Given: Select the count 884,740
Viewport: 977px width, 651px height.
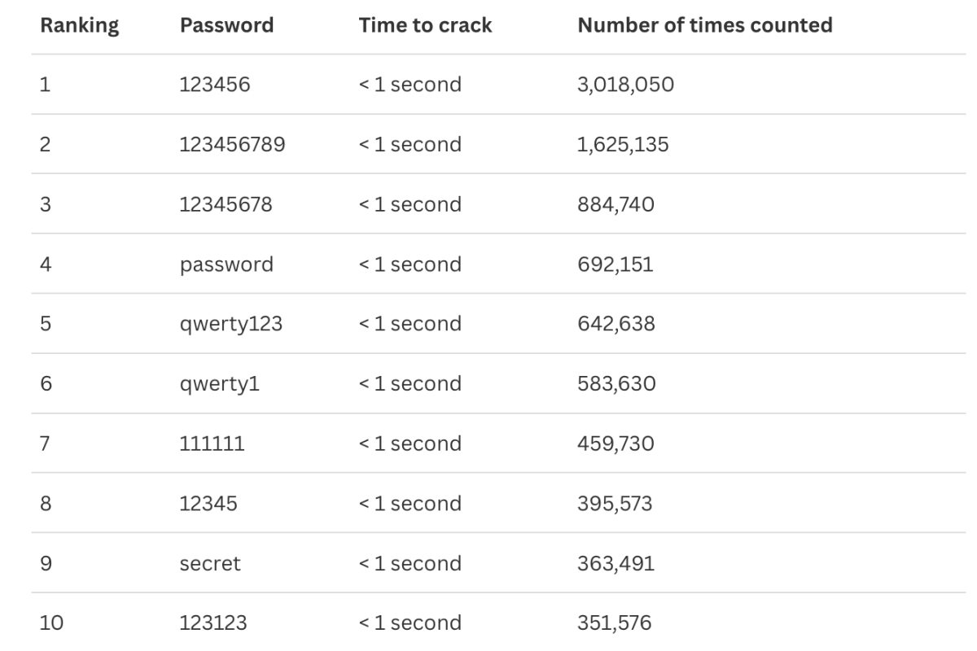Looking at the screenshot, I should pos(616,204).
